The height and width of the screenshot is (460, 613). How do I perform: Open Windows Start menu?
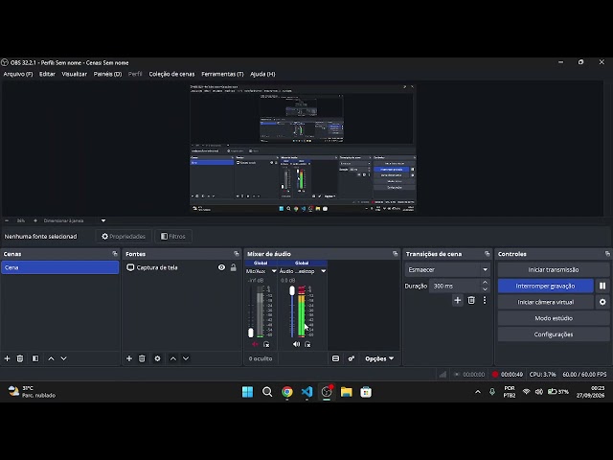247,392
